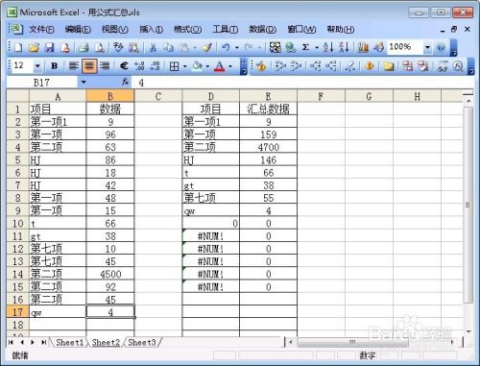This screenshot has width=480, height=366.
Task: Open Fill Color dropdown arrow
Action: pos(208,66)
